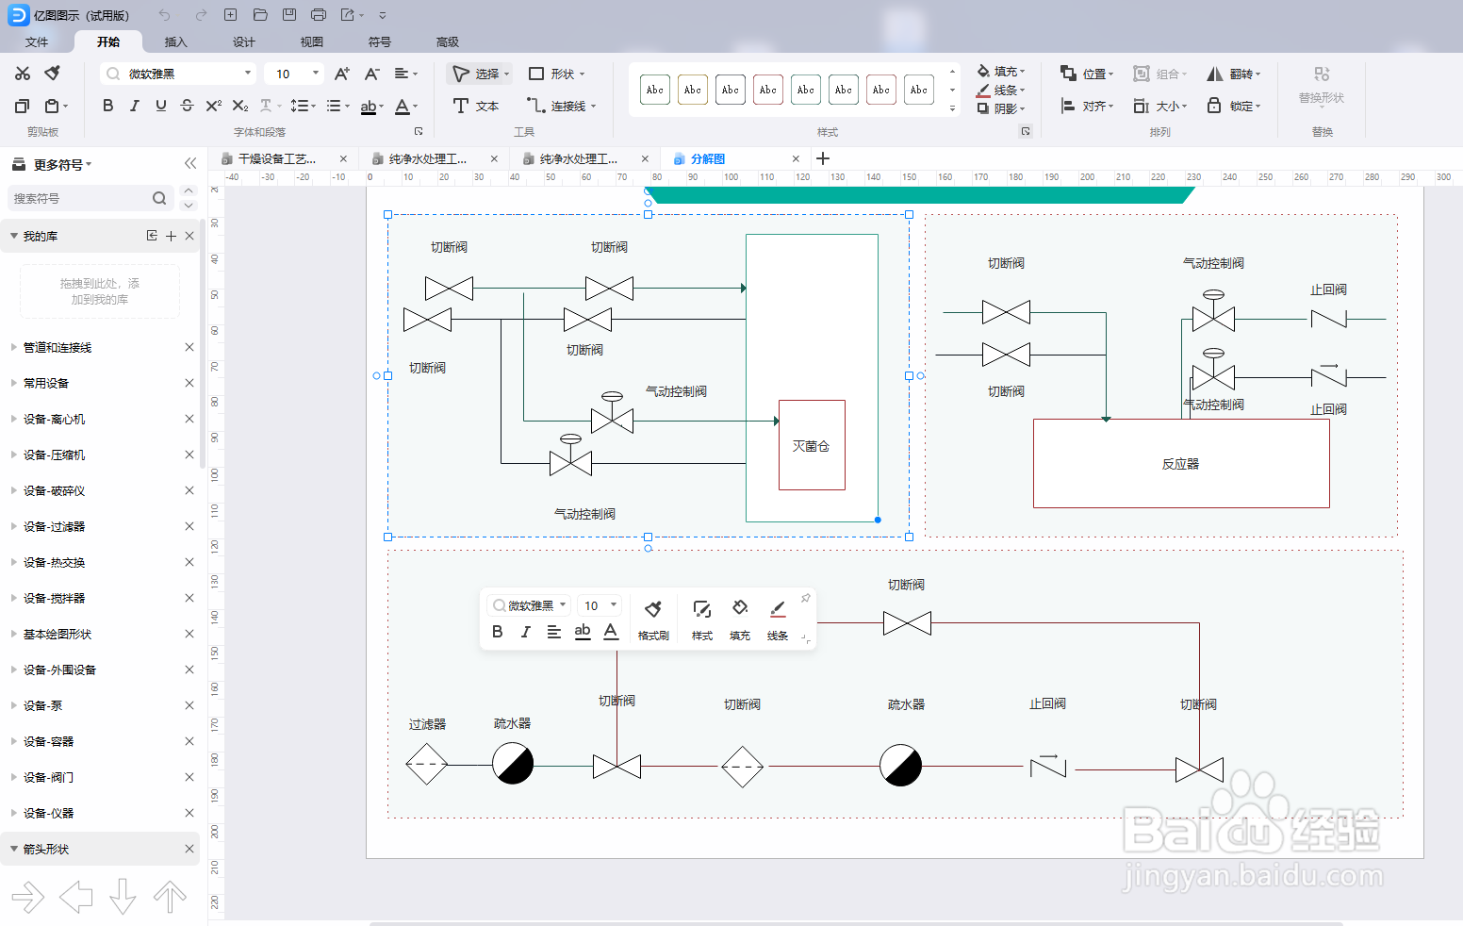This screenshot has height=926, width=1463.
Task: Click the Print icon in title bar
Action: coord(319,15)
